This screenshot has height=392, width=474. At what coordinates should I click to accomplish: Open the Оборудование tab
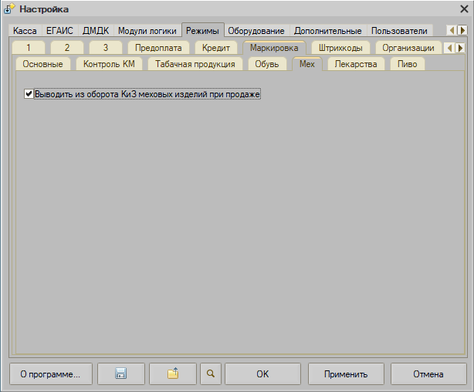click(256, 31)
